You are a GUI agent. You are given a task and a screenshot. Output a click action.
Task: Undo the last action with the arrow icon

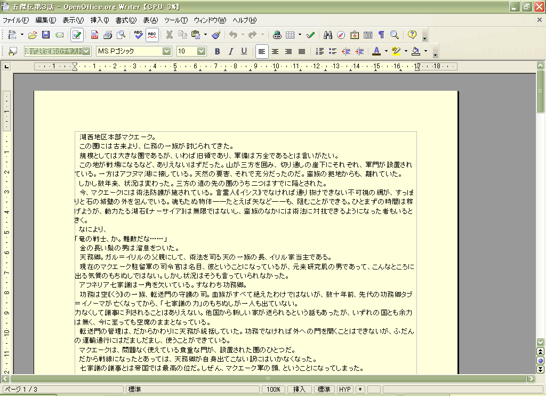click(x=234, y=35)
